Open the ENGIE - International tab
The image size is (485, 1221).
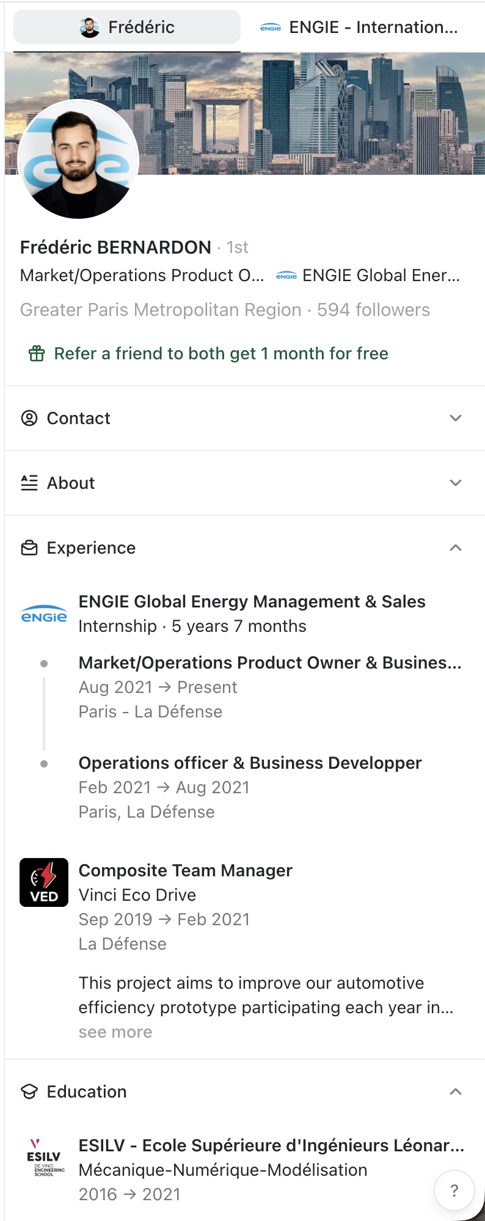359,27
